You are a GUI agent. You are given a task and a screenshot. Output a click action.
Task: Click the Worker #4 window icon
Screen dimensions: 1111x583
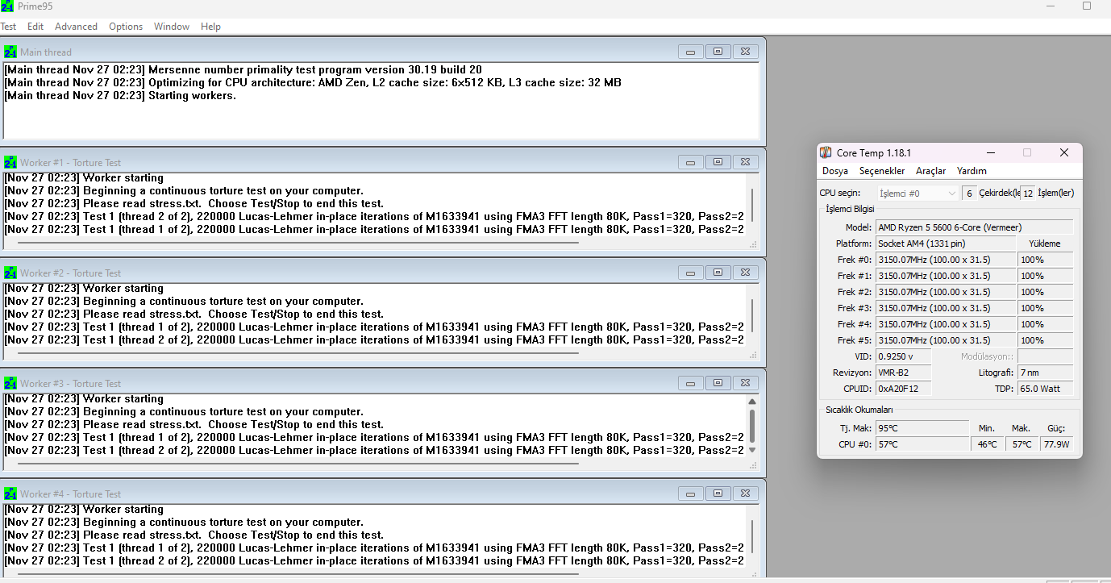(x=10, y=494)
